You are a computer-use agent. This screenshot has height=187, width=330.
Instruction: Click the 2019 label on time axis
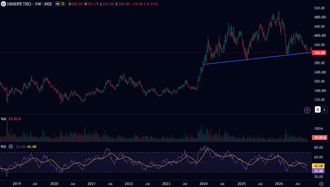[x=17, y=184]
